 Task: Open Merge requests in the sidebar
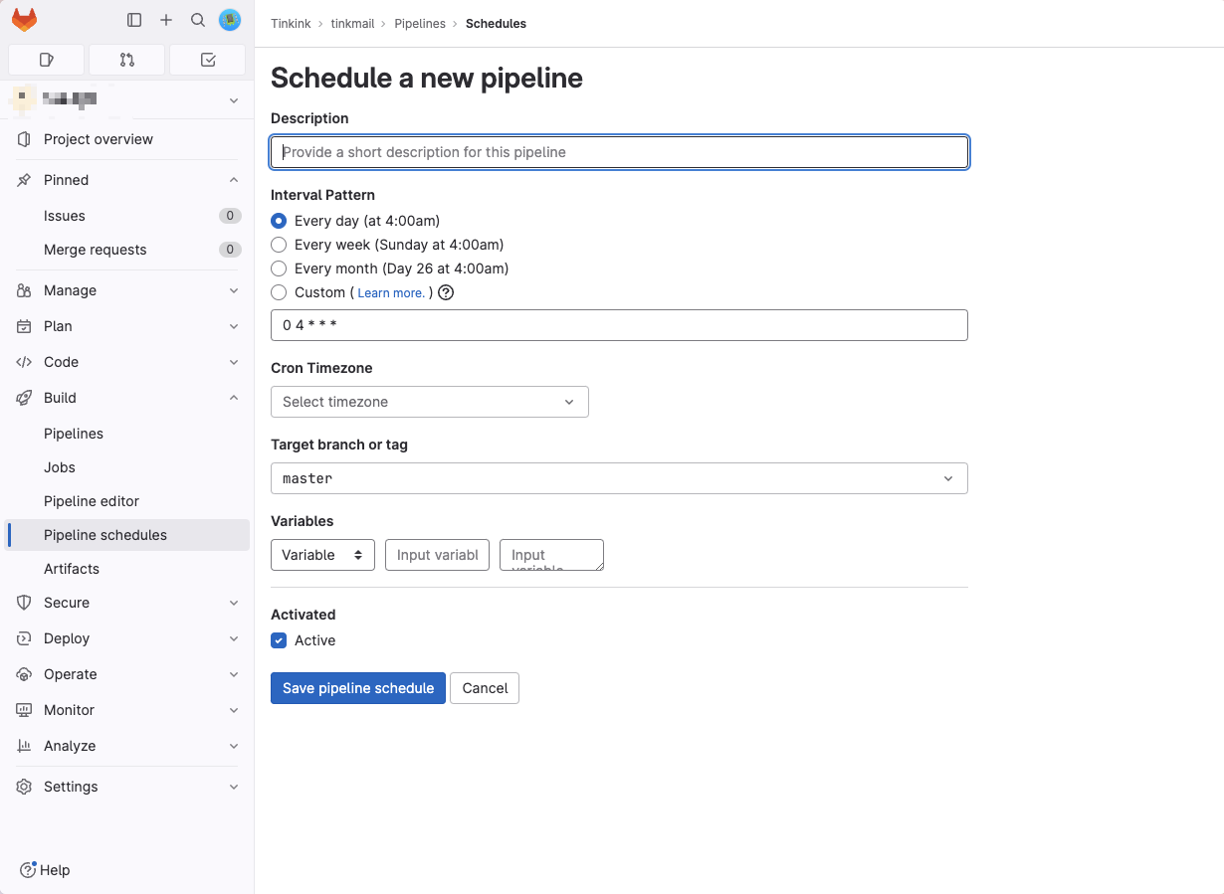click(127, 250)
